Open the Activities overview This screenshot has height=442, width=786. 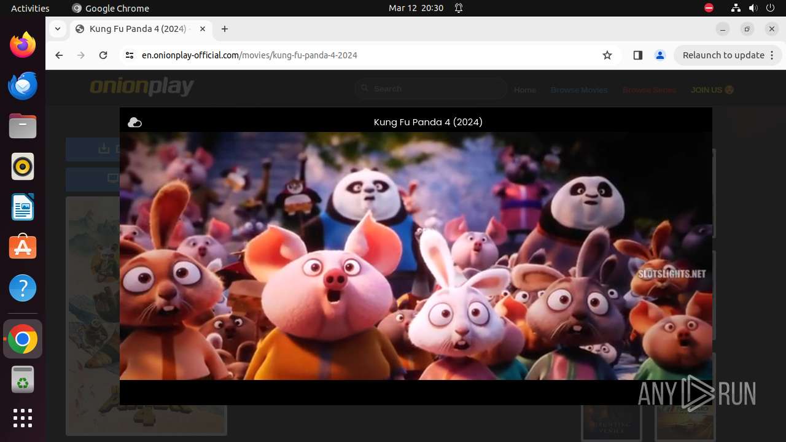tap(30, 8)
